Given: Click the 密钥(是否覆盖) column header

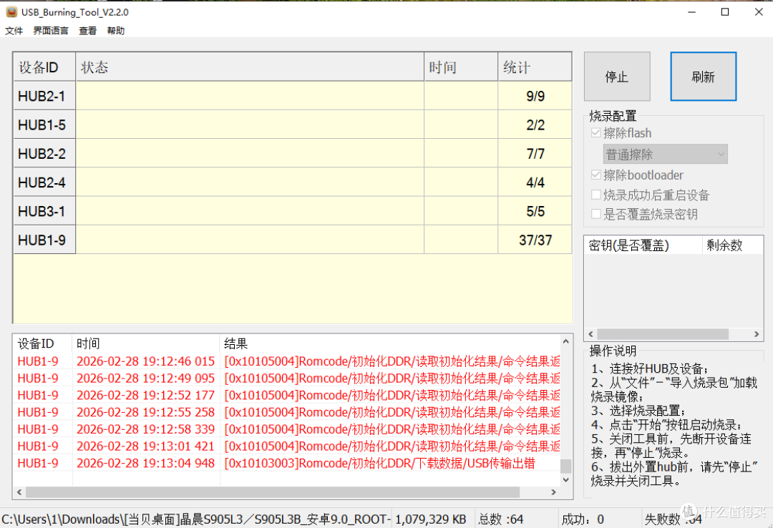Looking at the screenshot, I should click(643, 245).
